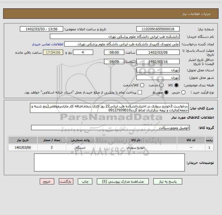This screenshot has height=215, width=222.
Task: Click the تعداد / مقدار column header
Action: coord(52,140)
